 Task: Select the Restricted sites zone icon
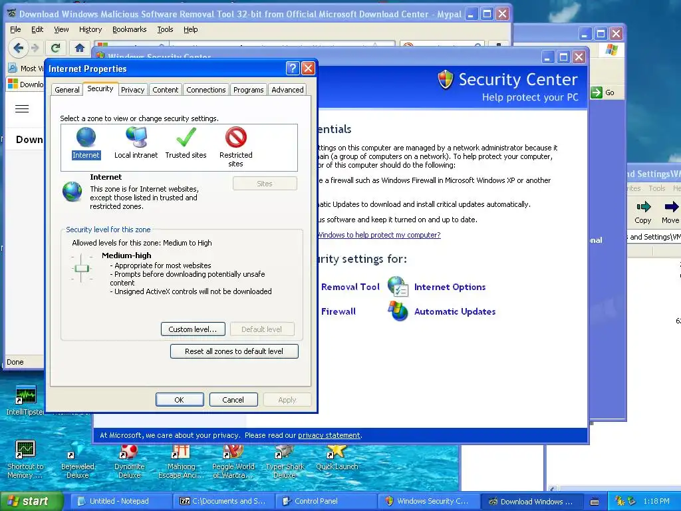tap(236, 137)
